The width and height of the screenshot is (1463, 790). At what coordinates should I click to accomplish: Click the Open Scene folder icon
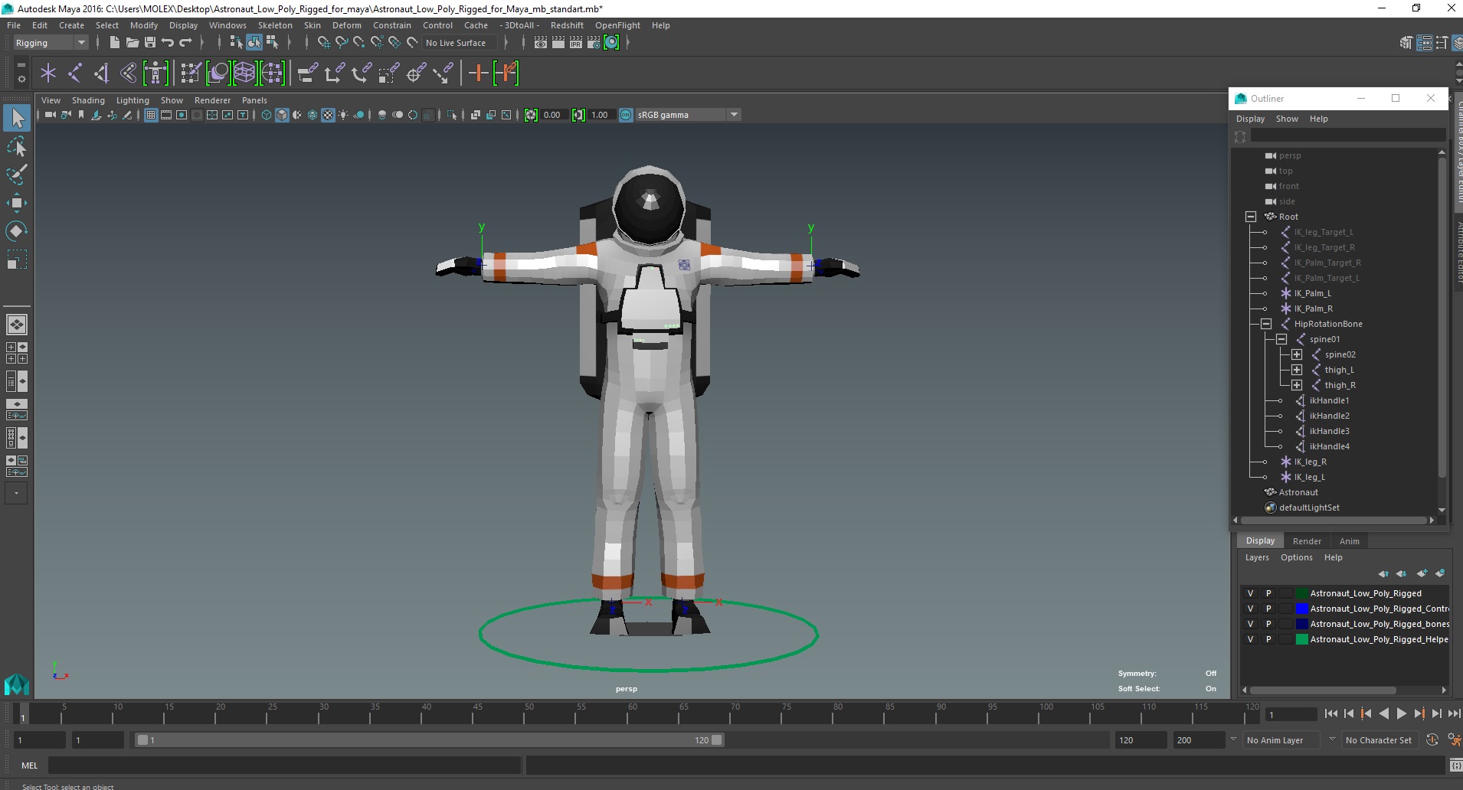(x=132, y=43)
